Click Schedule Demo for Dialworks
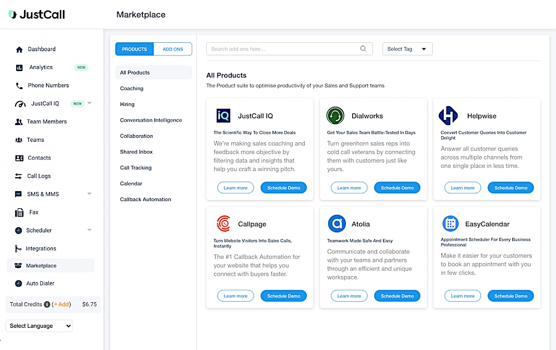 (397, 188)
